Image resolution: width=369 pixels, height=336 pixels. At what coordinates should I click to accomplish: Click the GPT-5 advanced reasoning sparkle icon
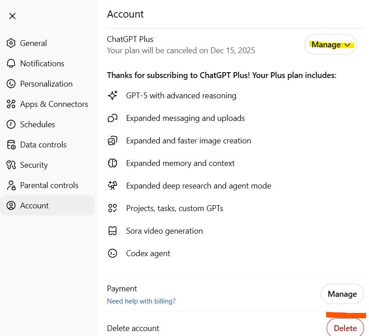click(112, 96)
